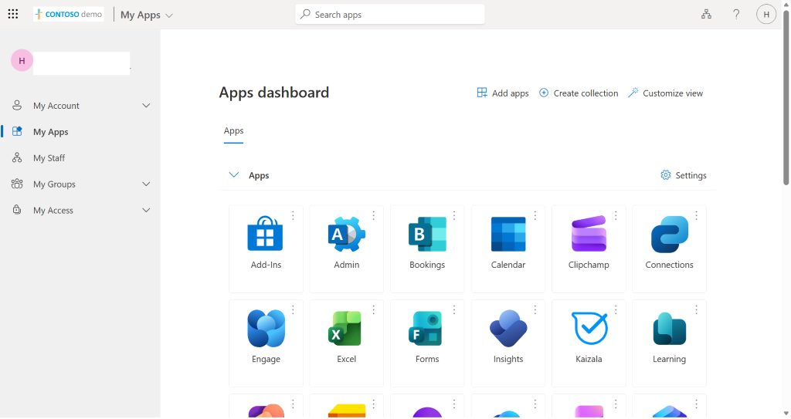The height and width of the screenshot is (419, 791).
Task: Switch to the Apps tab
Action: pyautogui.click(x=233, y=131)
